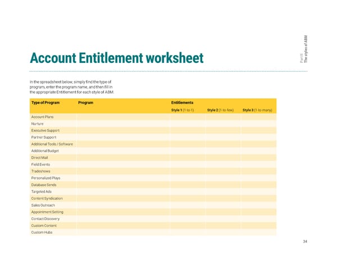Click the page number 34
This screenshot has width=337, height=260.
[304, 241]
